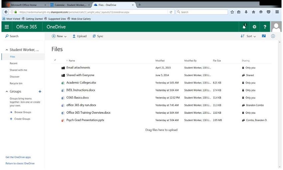Sort by the File Size column header
The image size is (283, 170).
[x=217, y=61]
